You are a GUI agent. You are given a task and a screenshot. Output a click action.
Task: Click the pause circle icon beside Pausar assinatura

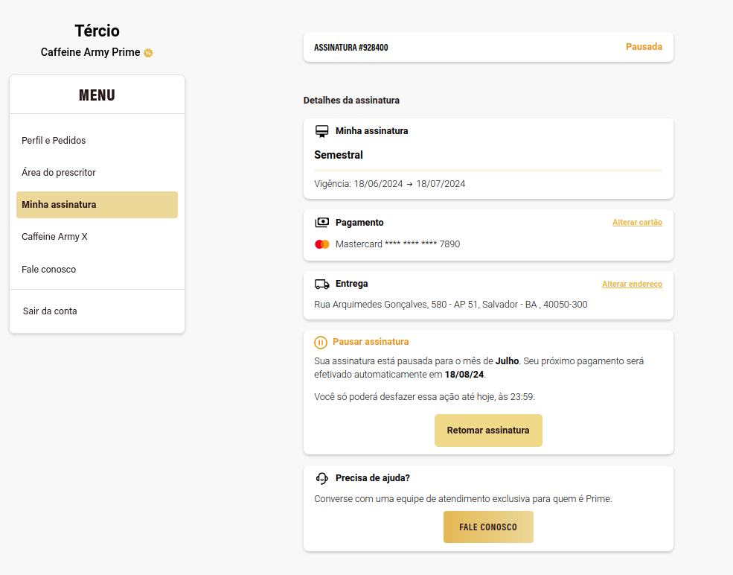tap(320, 343)
